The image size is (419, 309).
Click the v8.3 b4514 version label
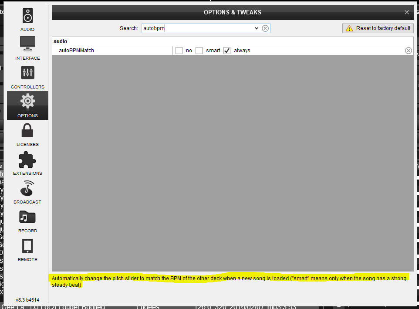(27, 300)
